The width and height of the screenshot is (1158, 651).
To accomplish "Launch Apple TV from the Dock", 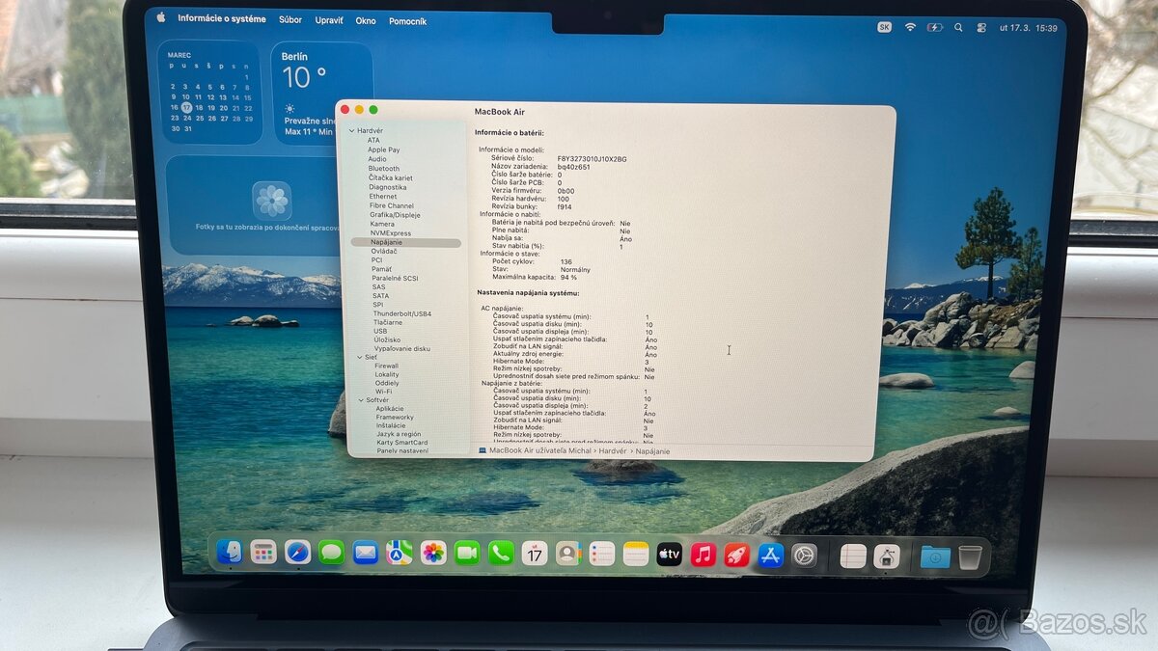I will pyautogui.click(x=670, y=554).
